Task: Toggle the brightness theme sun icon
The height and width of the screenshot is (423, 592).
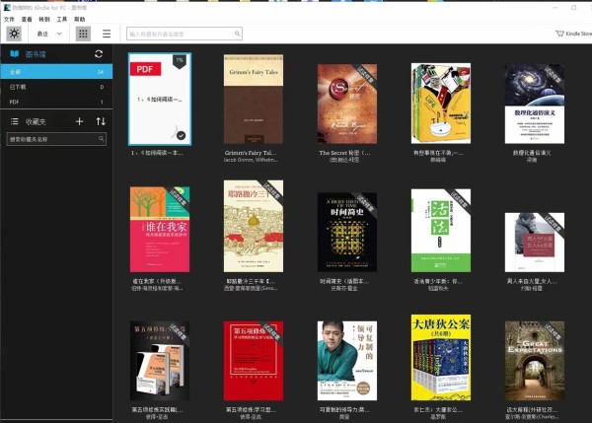Action: 14,34
